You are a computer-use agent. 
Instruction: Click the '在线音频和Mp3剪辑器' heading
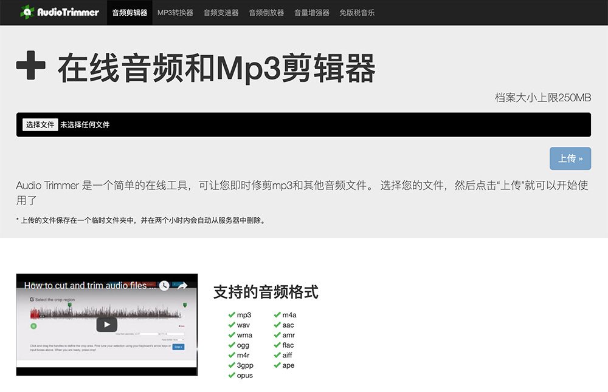(217, 69)
